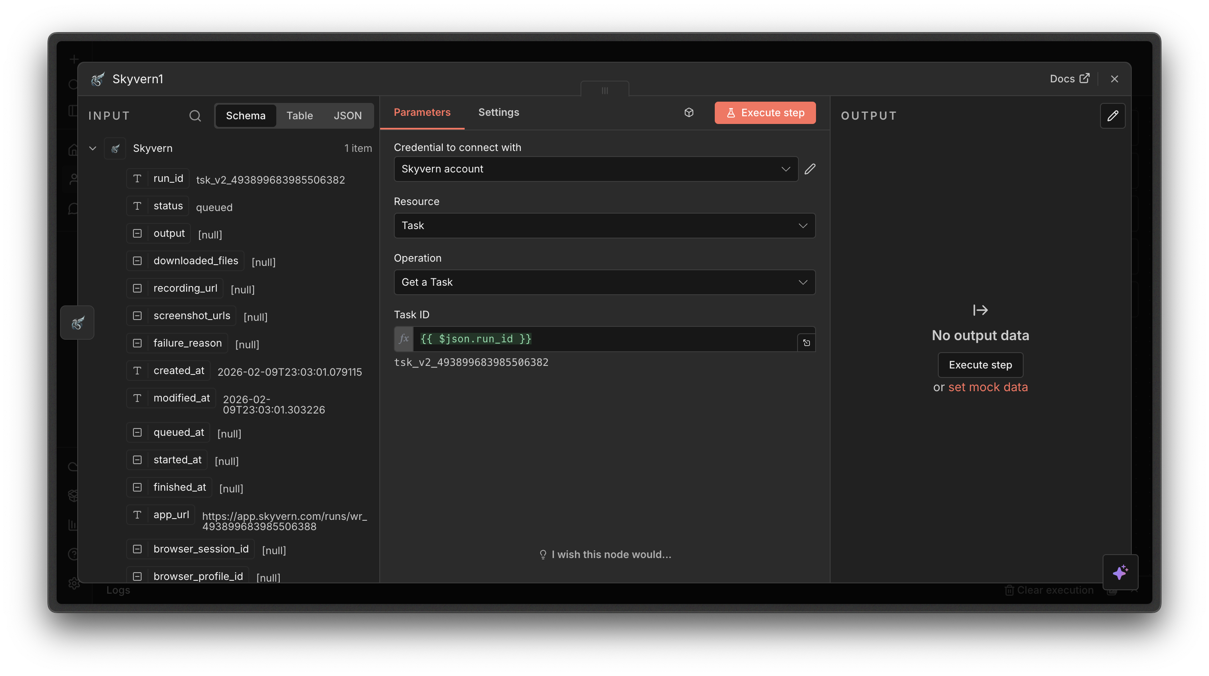The image size is (1209, 676).
Task: Open the Get a Task operation dropdown
Action: 604,282
